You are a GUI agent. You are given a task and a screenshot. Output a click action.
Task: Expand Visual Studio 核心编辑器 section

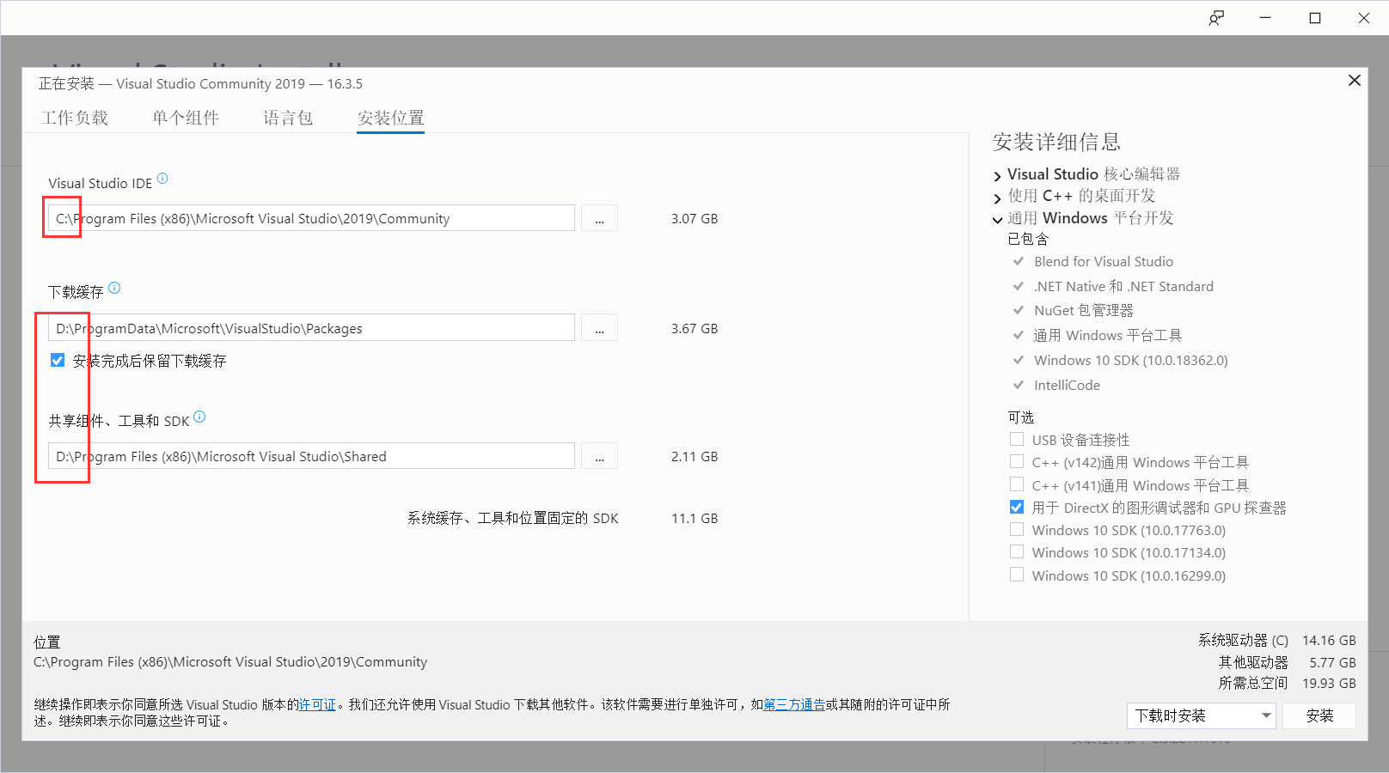click(997, 176)
